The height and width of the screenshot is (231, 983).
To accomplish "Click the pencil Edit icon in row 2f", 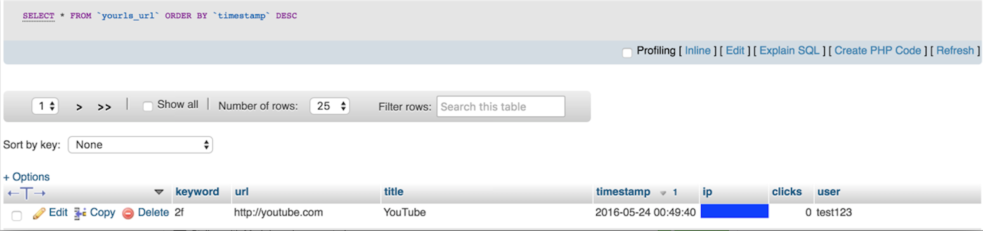I will click(39, 213).
